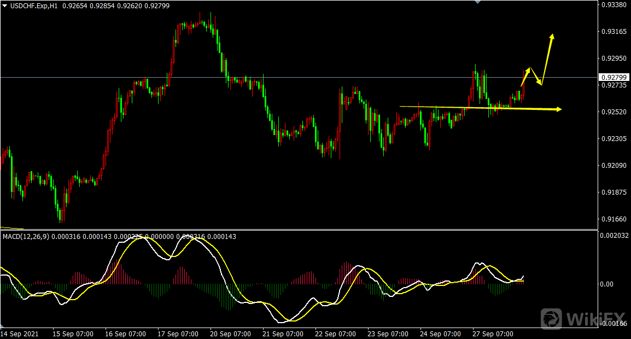631x339 pixels.
Task: Click the 14 Sep 2021 date label
Action: pos(19,334)
